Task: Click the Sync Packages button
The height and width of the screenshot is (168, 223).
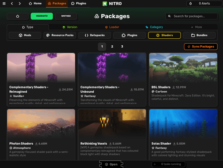Action: tap(201, 46)
